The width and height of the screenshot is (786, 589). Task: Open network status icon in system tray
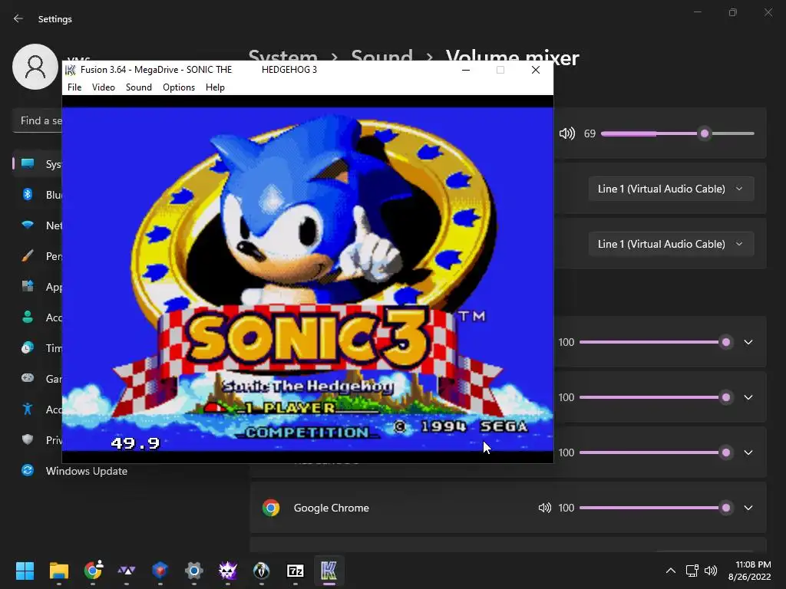pyautogui.click(x=692, y=571)
